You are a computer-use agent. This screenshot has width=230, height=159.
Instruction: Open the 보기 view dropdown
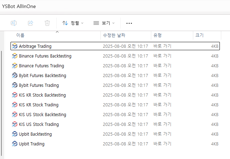click(x=104, y=23)
